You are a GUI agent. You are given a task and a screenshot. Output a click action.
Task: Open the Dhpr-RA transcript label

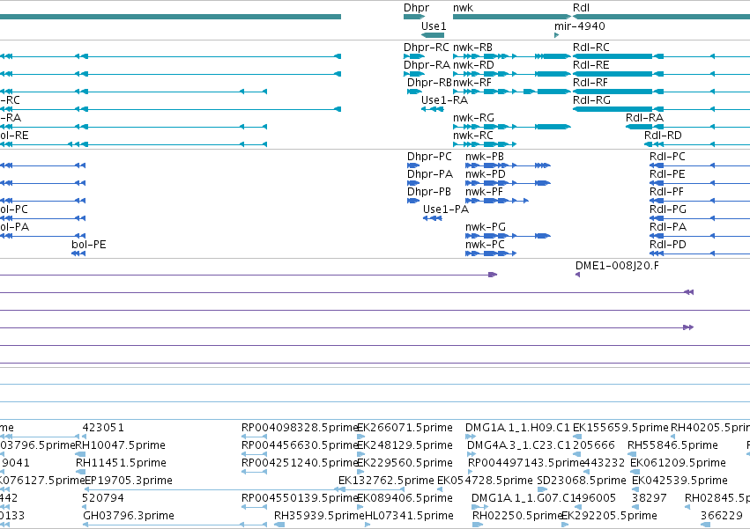click(x=427, y=65)
